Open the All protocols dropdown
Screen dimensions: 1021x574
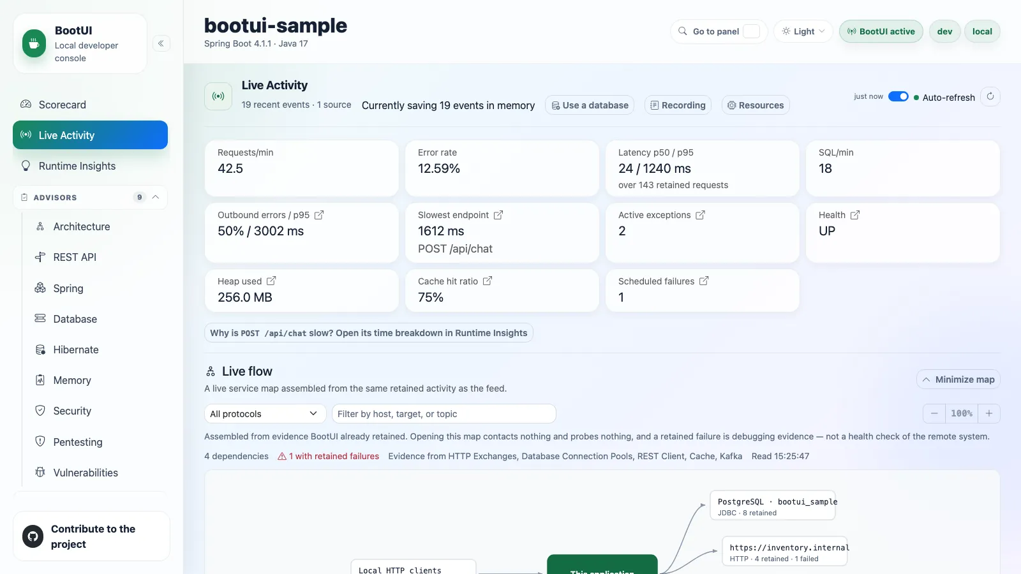(265, 414)
